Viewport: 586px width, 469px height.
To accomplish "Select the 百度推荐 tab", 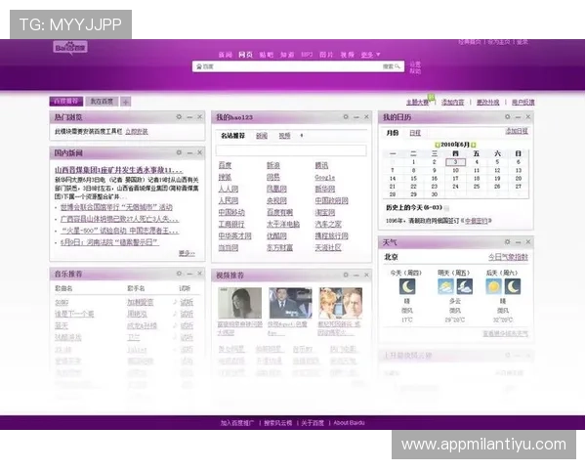I will coord(66,101).
